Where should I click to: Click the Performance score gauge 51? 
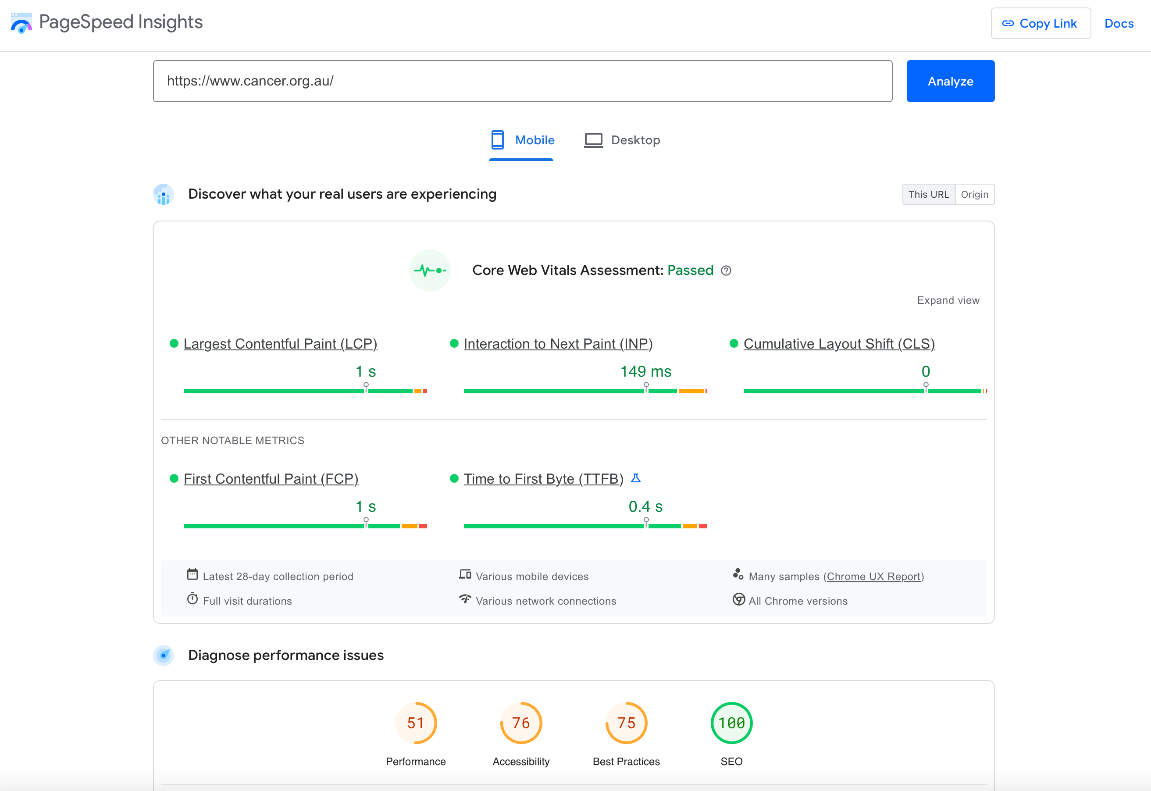coord(415,723)
